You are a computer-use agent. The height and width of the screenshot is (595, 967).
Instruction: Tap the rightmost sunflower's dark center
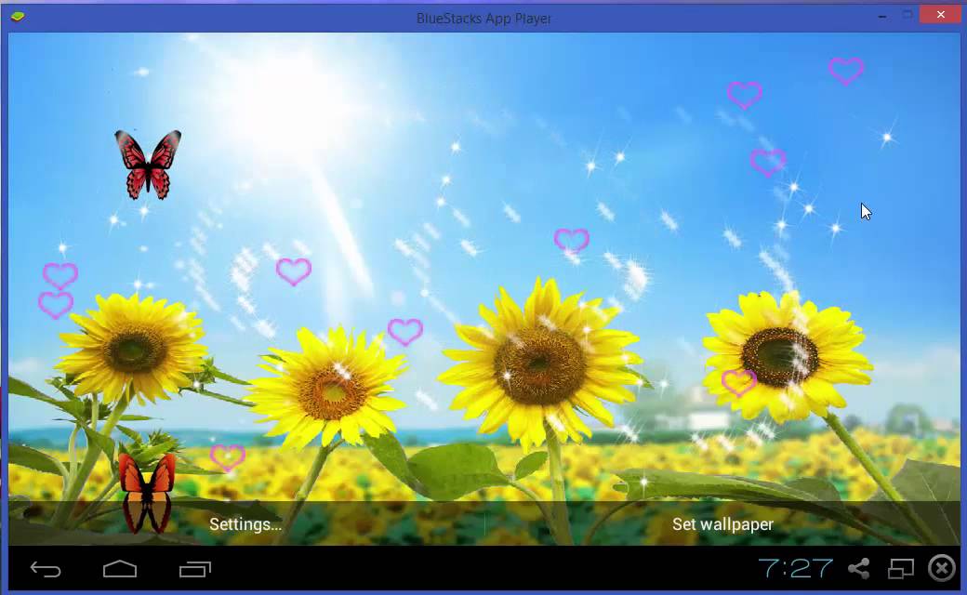click(779, 355)
